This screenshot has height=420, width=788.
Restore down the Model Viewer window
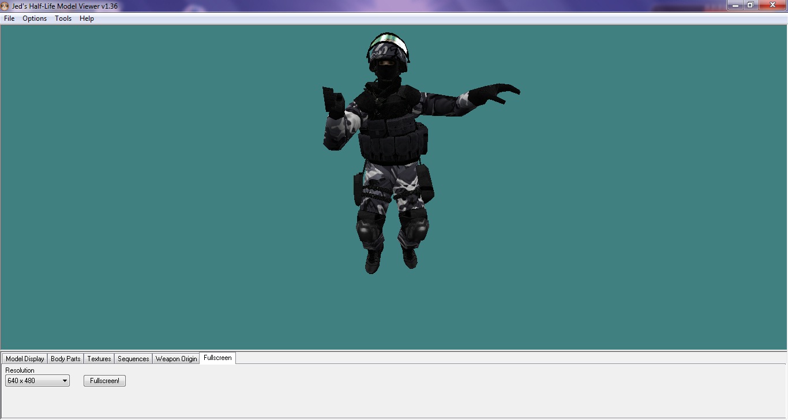(751, 5)
